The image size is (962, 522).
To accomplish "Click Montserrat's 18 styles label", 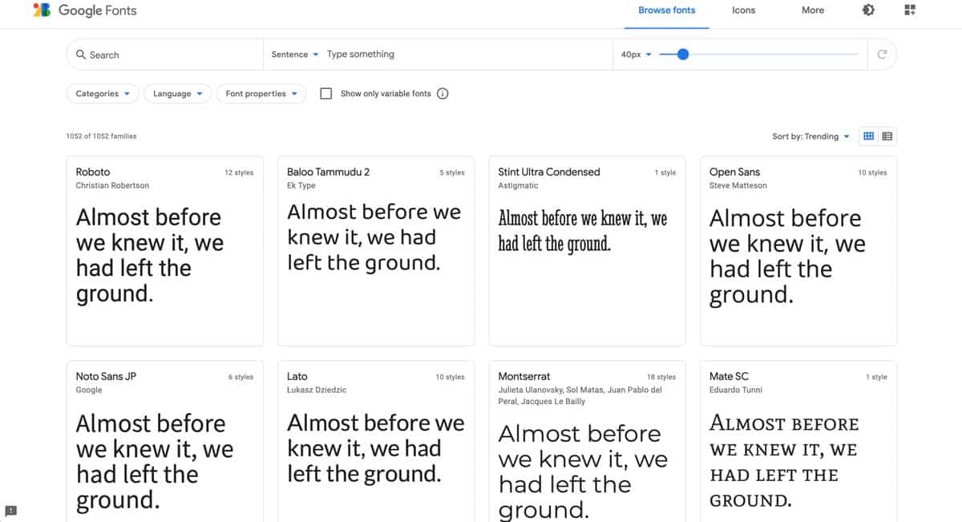I will (661, 377).
